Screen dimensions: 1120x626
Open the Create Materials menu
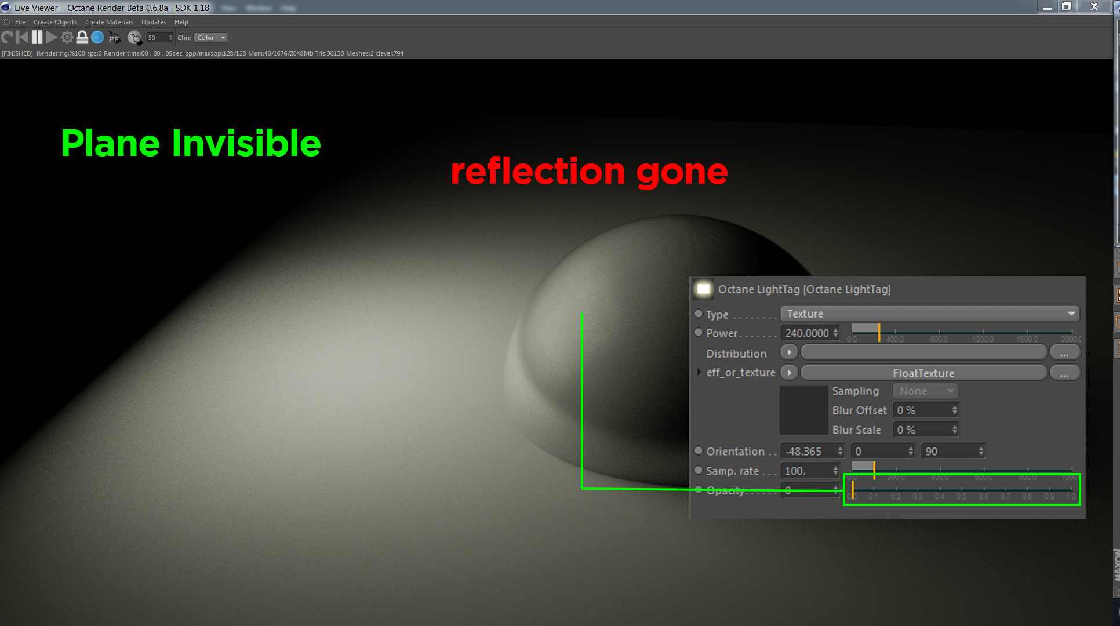109,22
